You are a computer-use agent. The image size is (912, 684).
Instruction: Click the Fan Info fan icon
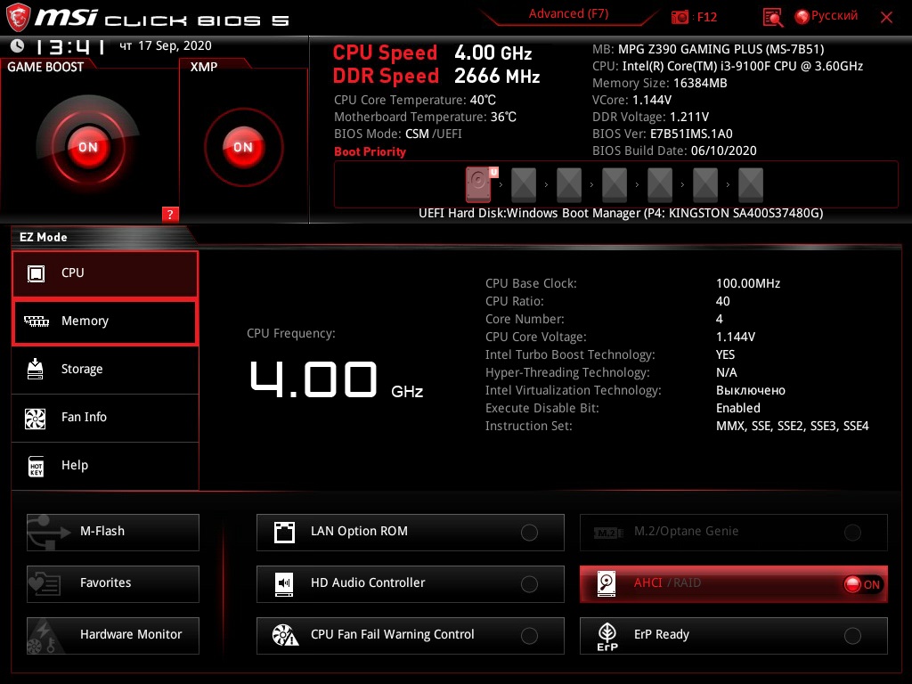(36, 418)
